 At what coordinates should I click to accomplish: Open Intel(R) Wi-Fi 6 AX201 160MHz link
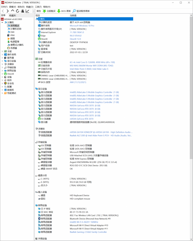84,222
